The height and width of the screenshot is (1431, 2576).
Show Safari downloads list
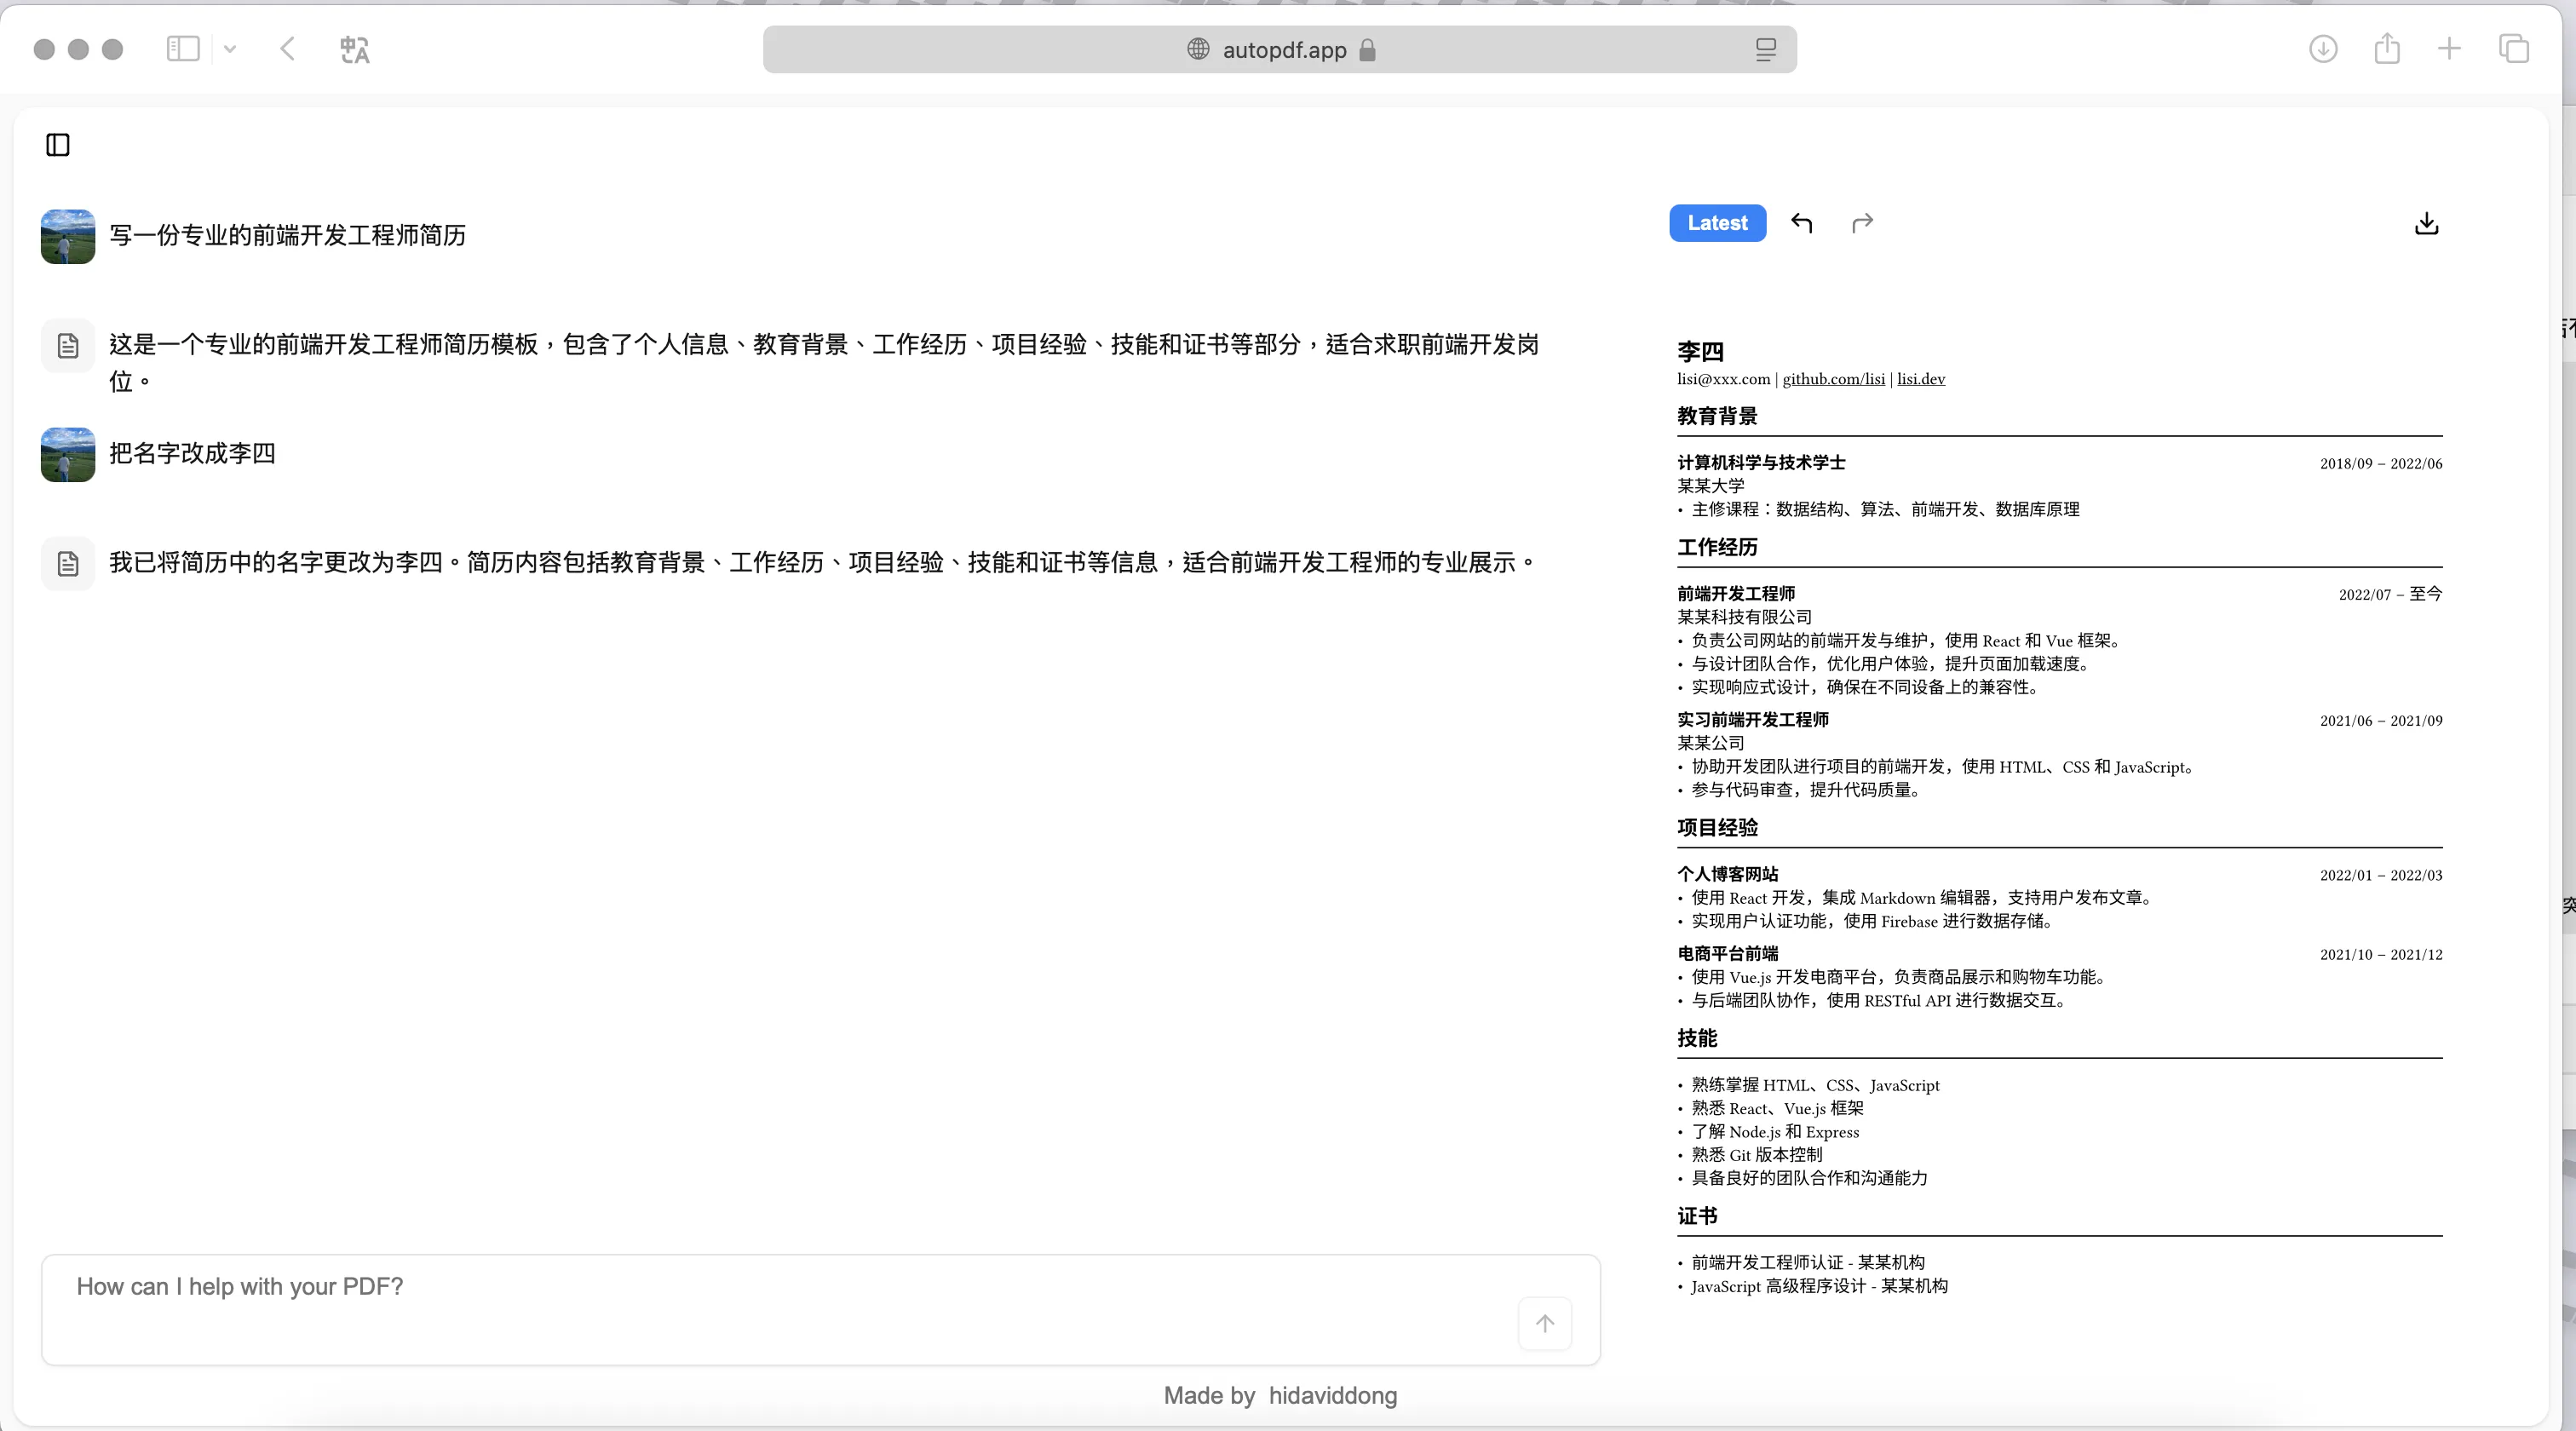click(2323, 49)
